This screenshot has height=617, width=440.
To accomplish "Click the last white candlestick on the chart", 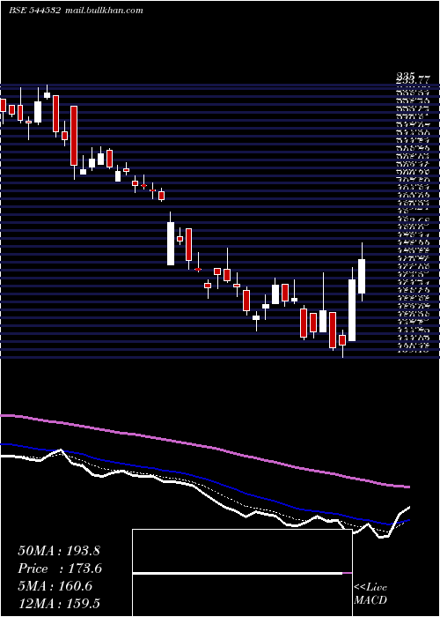I will [x=362, y=276].
